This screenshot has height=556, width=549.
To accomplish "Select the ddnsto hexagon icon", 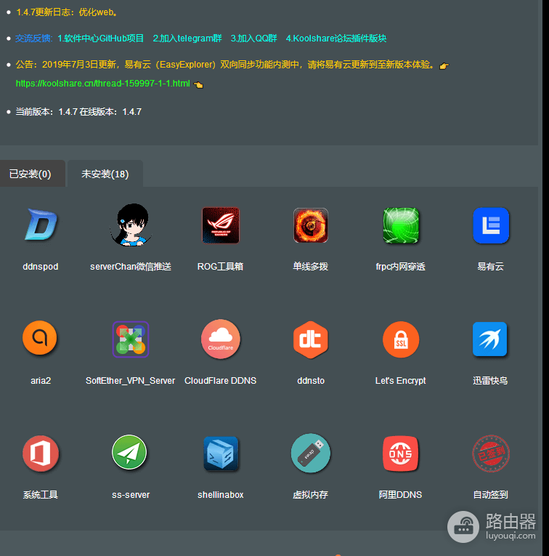I will (311, 339).
